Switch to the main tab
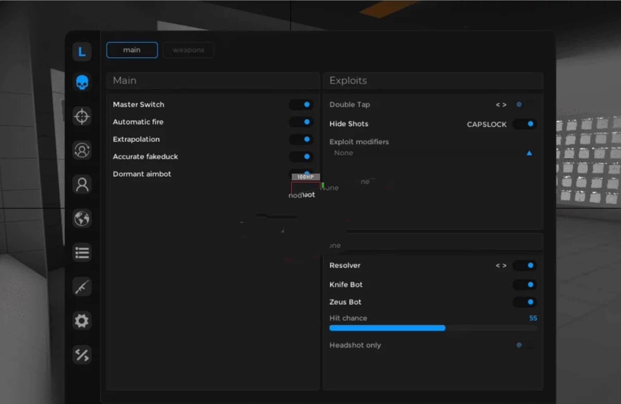 [132, 50]
